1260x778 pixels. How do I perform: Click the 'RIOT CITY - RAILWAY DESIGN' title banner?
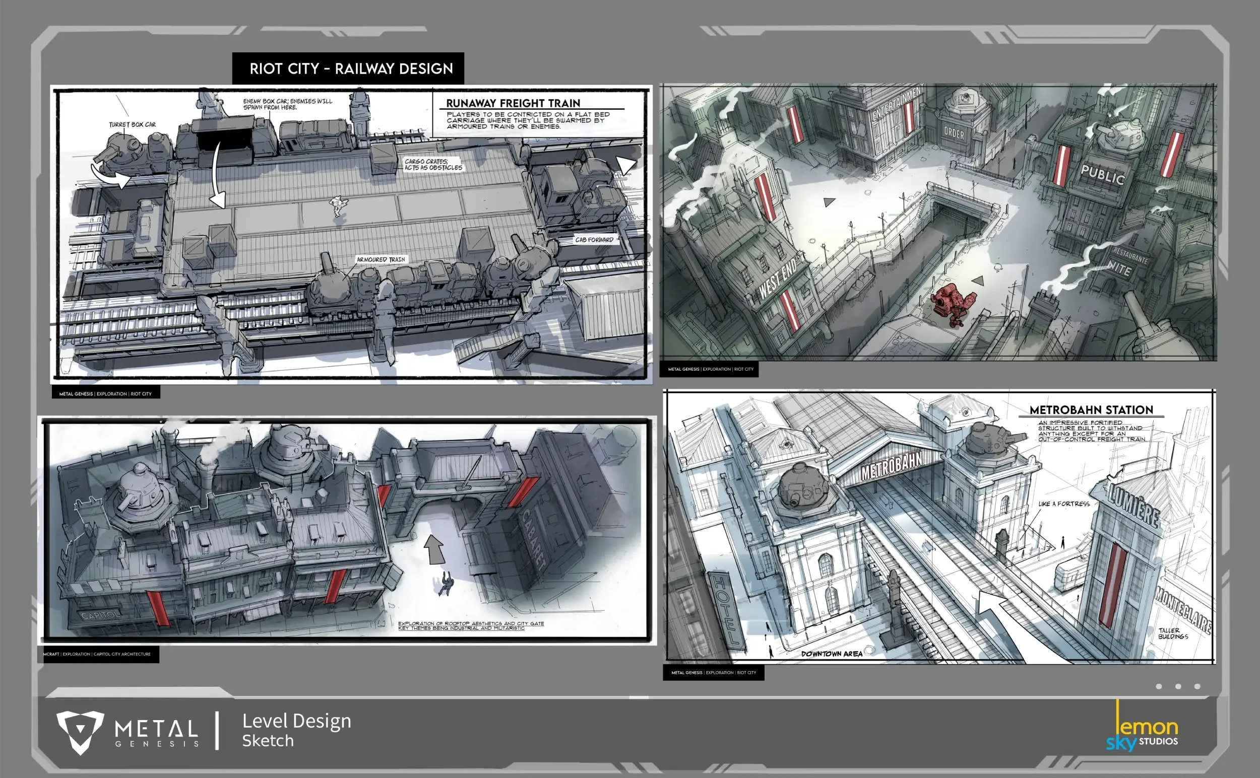(348, 68)
